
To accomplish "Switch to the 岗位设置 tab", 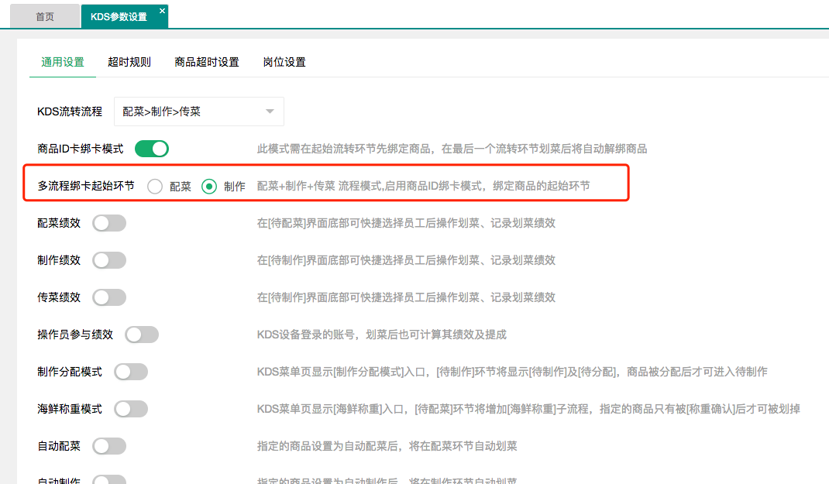I will (284, 62).
